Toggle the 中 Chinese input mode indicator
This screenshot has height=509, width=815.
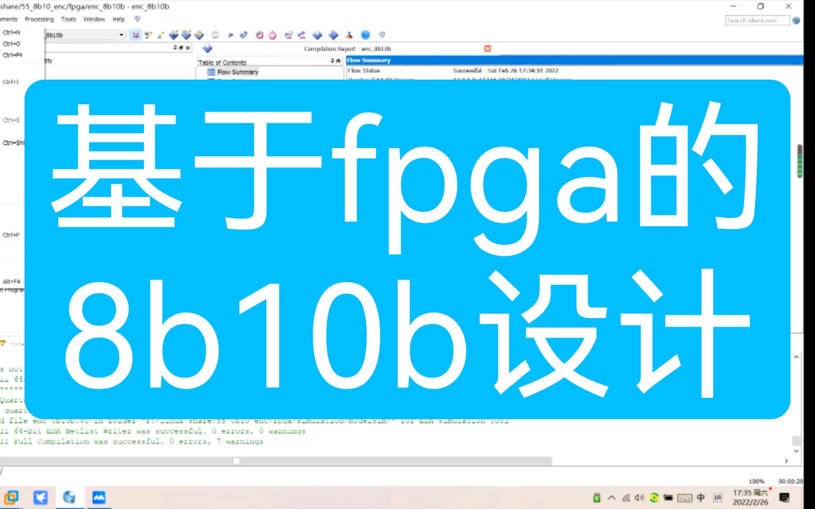701,497
